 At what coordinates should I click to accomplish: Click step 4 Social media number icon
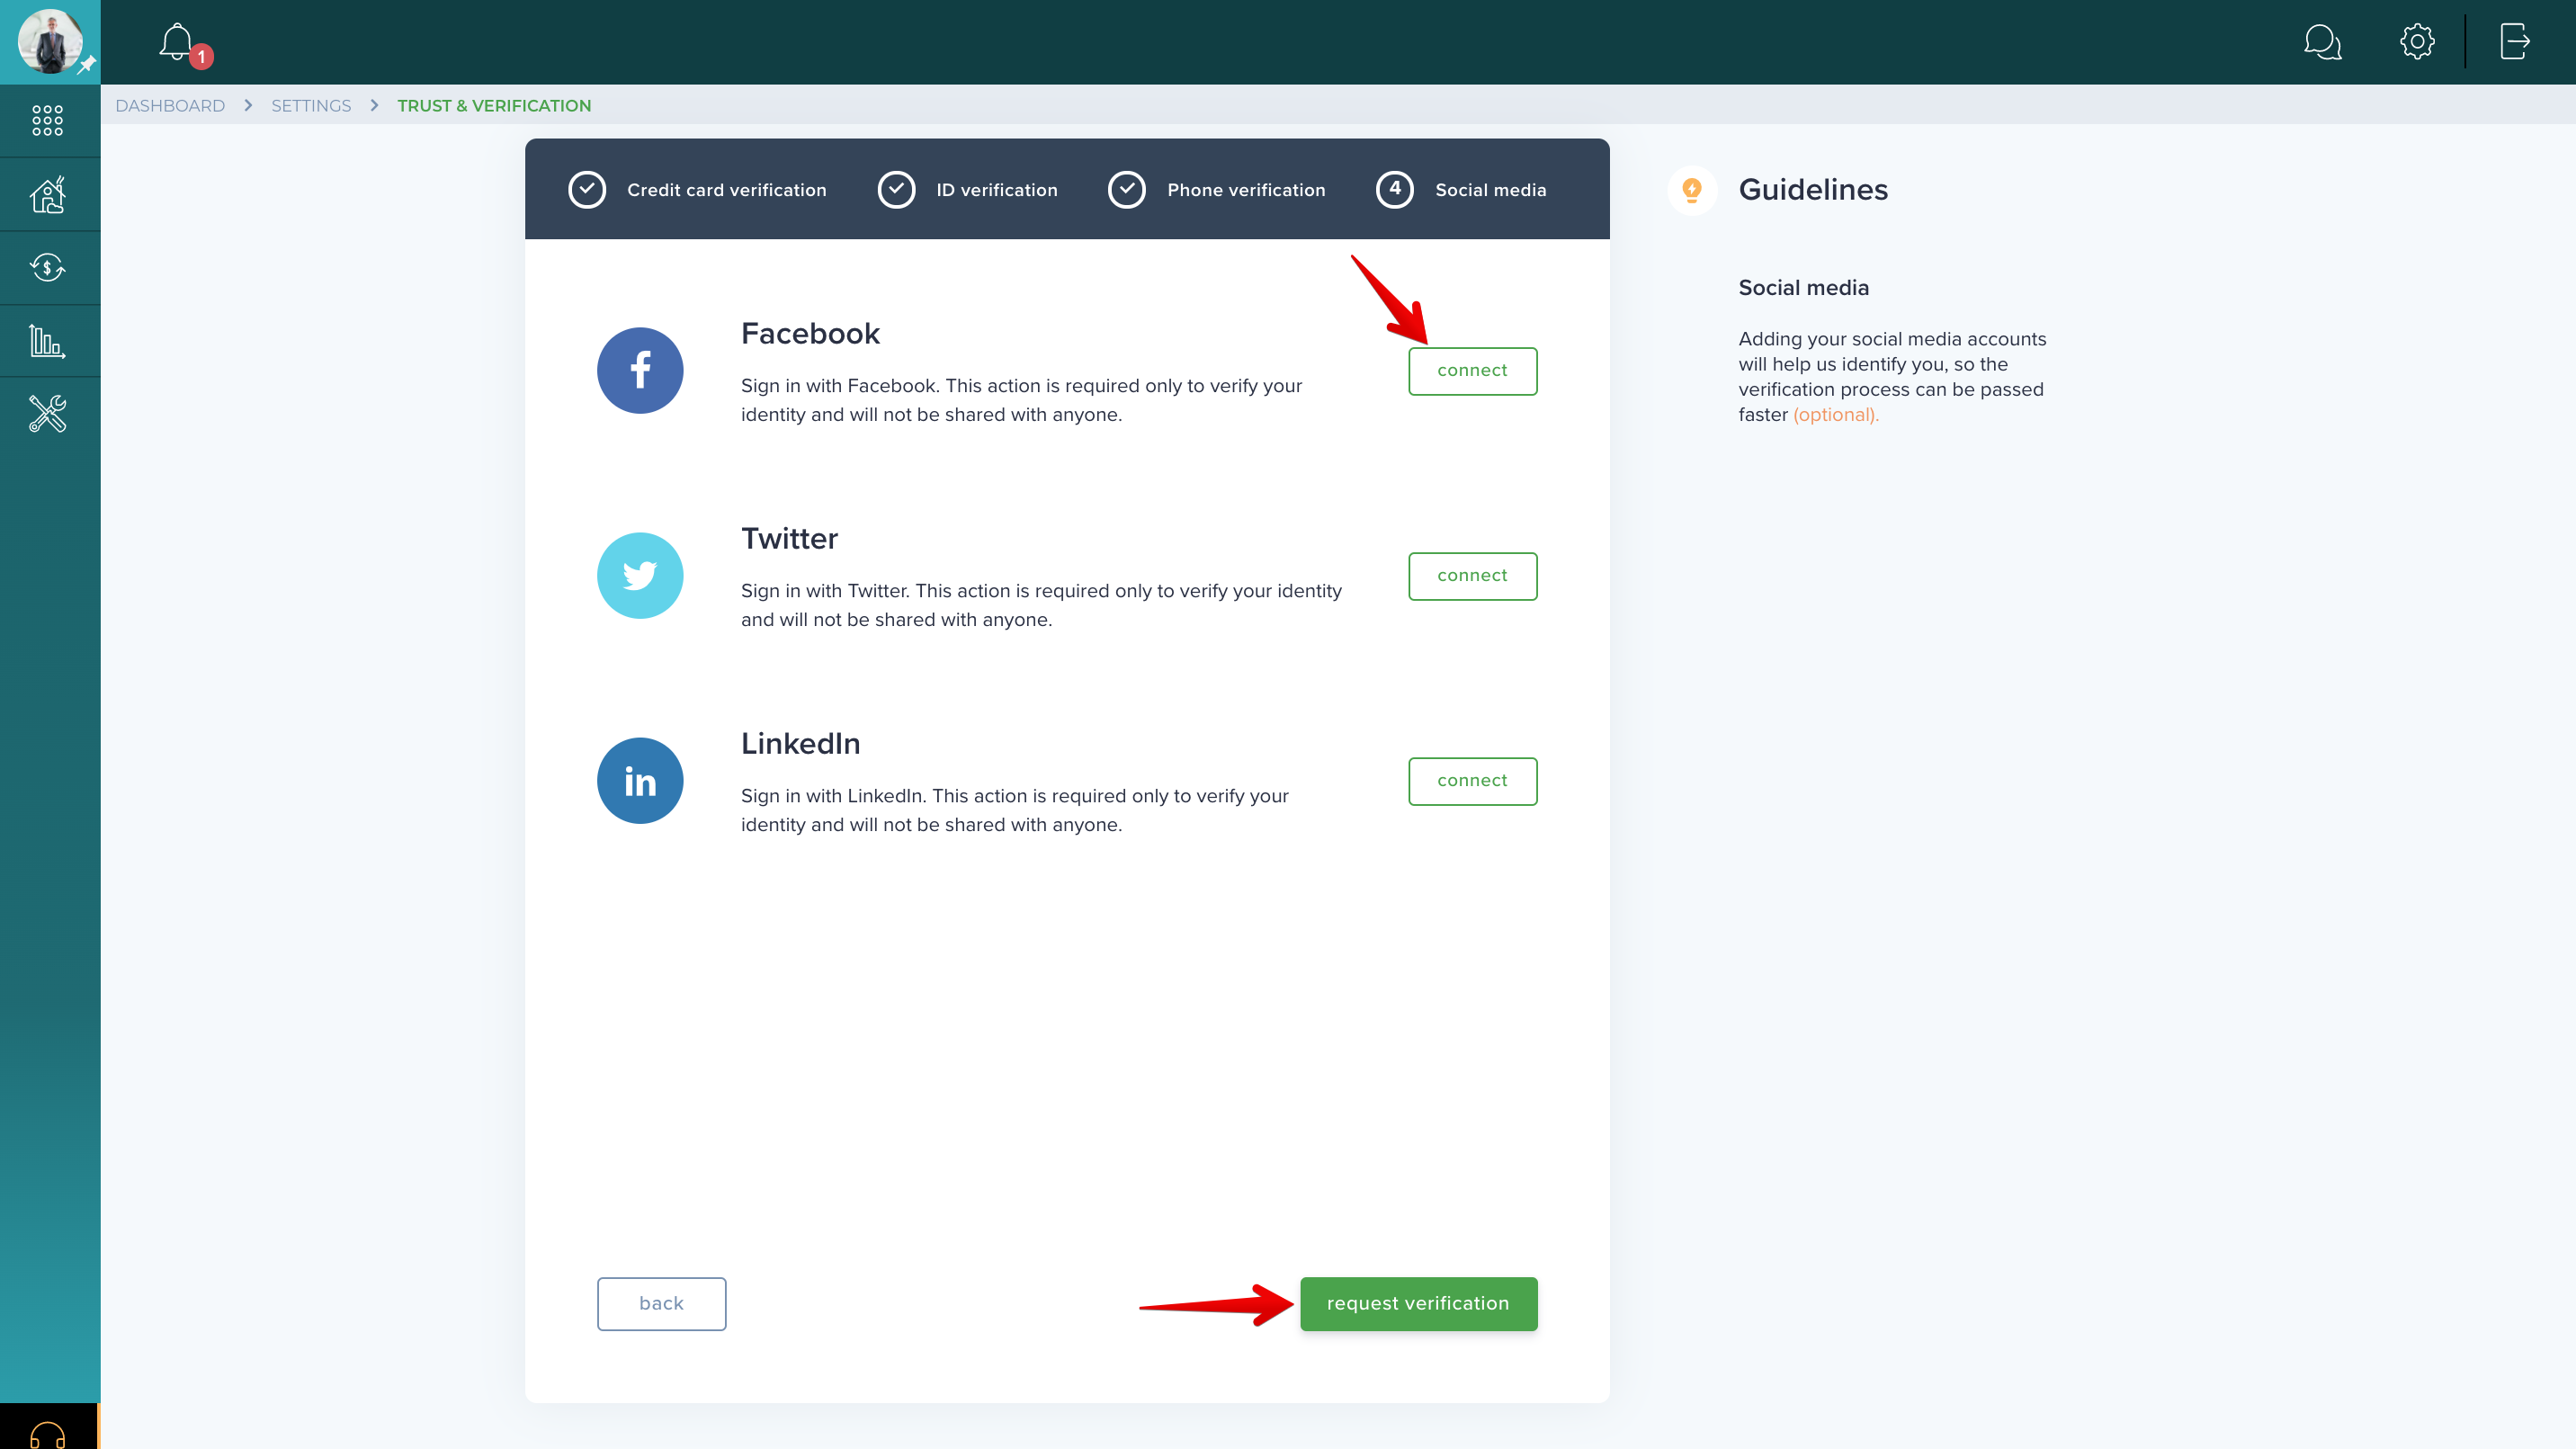click(x=1395, y=190)
